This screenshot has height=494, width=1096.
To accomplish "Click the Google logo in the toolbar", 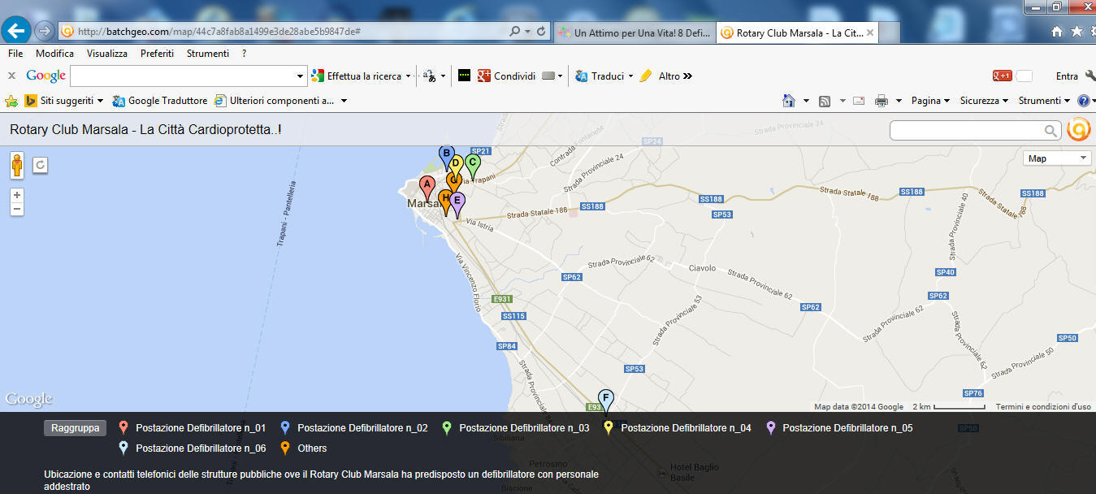I will click(x=45, y=76).
